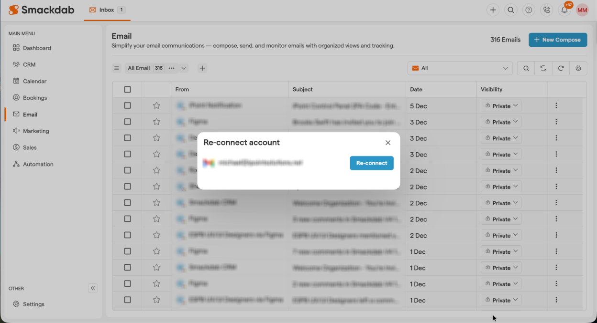Viewport: 597px width, 323px height.
Task: Click the Re-connect button in dialog
Action: [371, 163]
